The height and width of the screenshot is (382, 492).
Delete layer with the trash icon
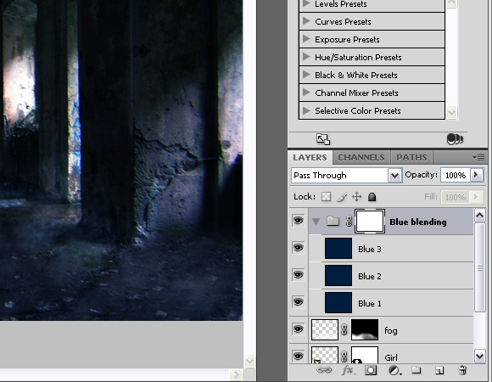point(462,370)
